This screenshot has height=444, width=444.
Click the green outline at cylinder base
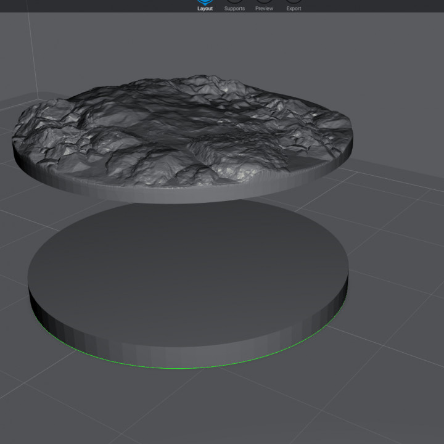[x=185, y=368]
